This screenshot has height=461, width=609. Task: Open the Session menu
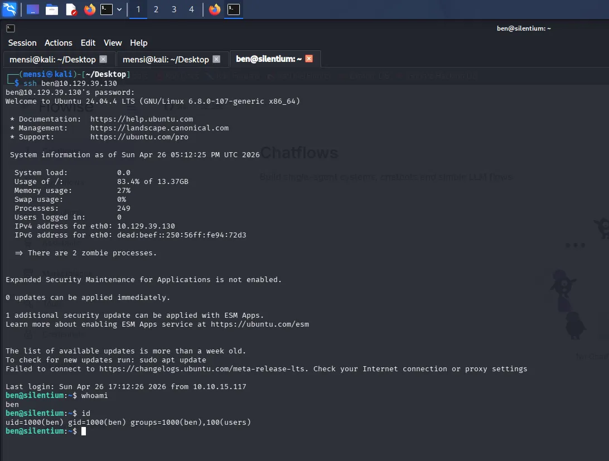pos(22,43)
